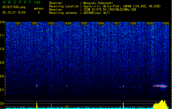Click the meteor echo just after 1552

pos(37,86)
